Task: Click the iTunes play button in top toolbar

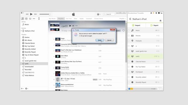Action: pos(31,14)
